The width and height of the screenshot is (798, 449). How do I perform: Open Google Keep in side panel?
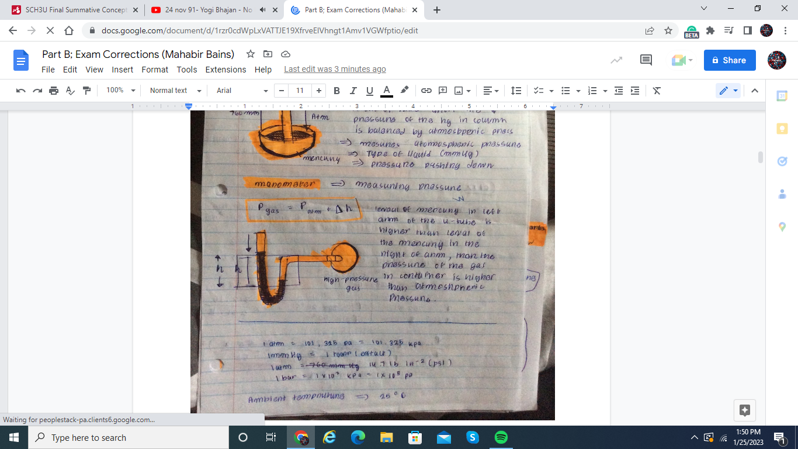(x=782, y=129)
